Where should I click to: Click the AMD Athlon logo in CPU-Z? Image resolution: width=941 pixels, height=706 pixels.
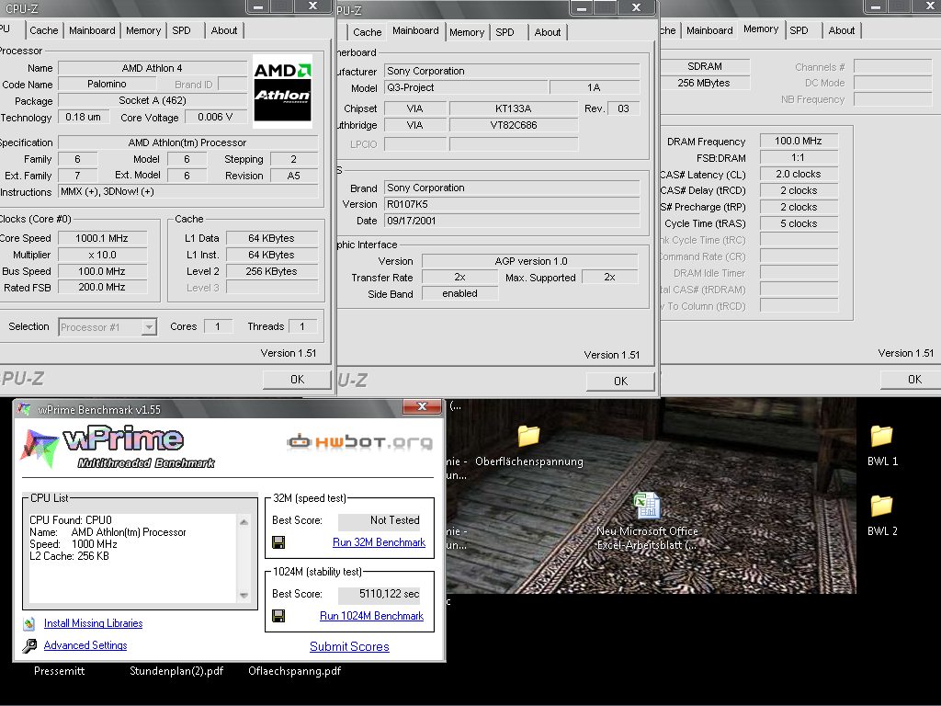282,91
